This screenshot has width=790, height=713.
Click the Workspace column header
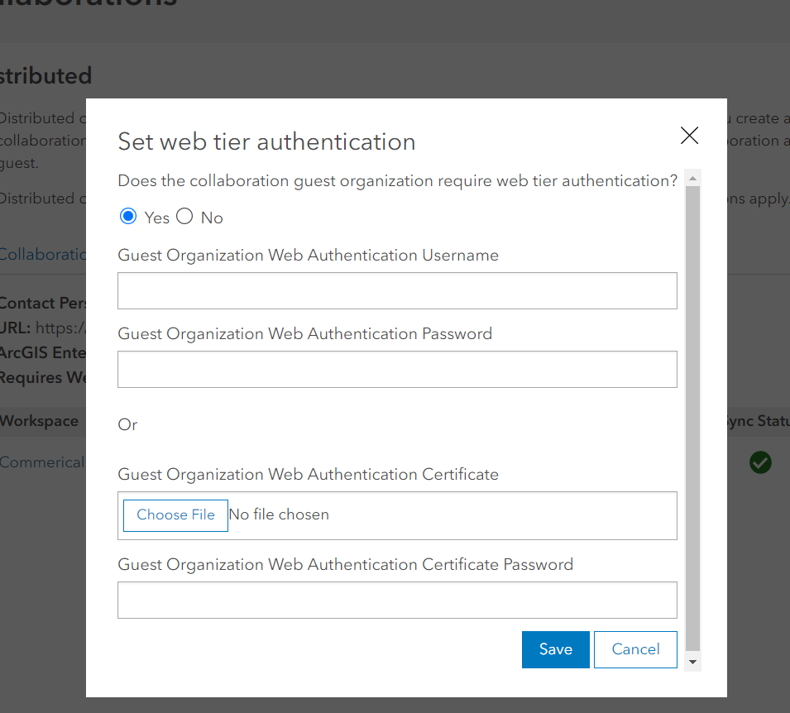coord(39,420)
